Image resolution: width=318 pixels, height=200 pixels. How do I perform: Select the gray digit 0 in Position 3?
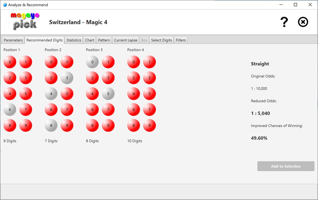point(92,62)
